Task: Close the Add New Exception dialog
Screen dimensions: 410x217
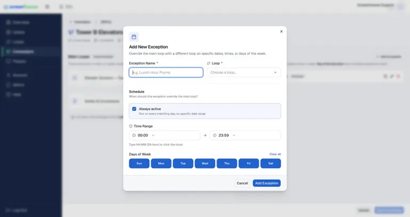Action: click(281, 31)
